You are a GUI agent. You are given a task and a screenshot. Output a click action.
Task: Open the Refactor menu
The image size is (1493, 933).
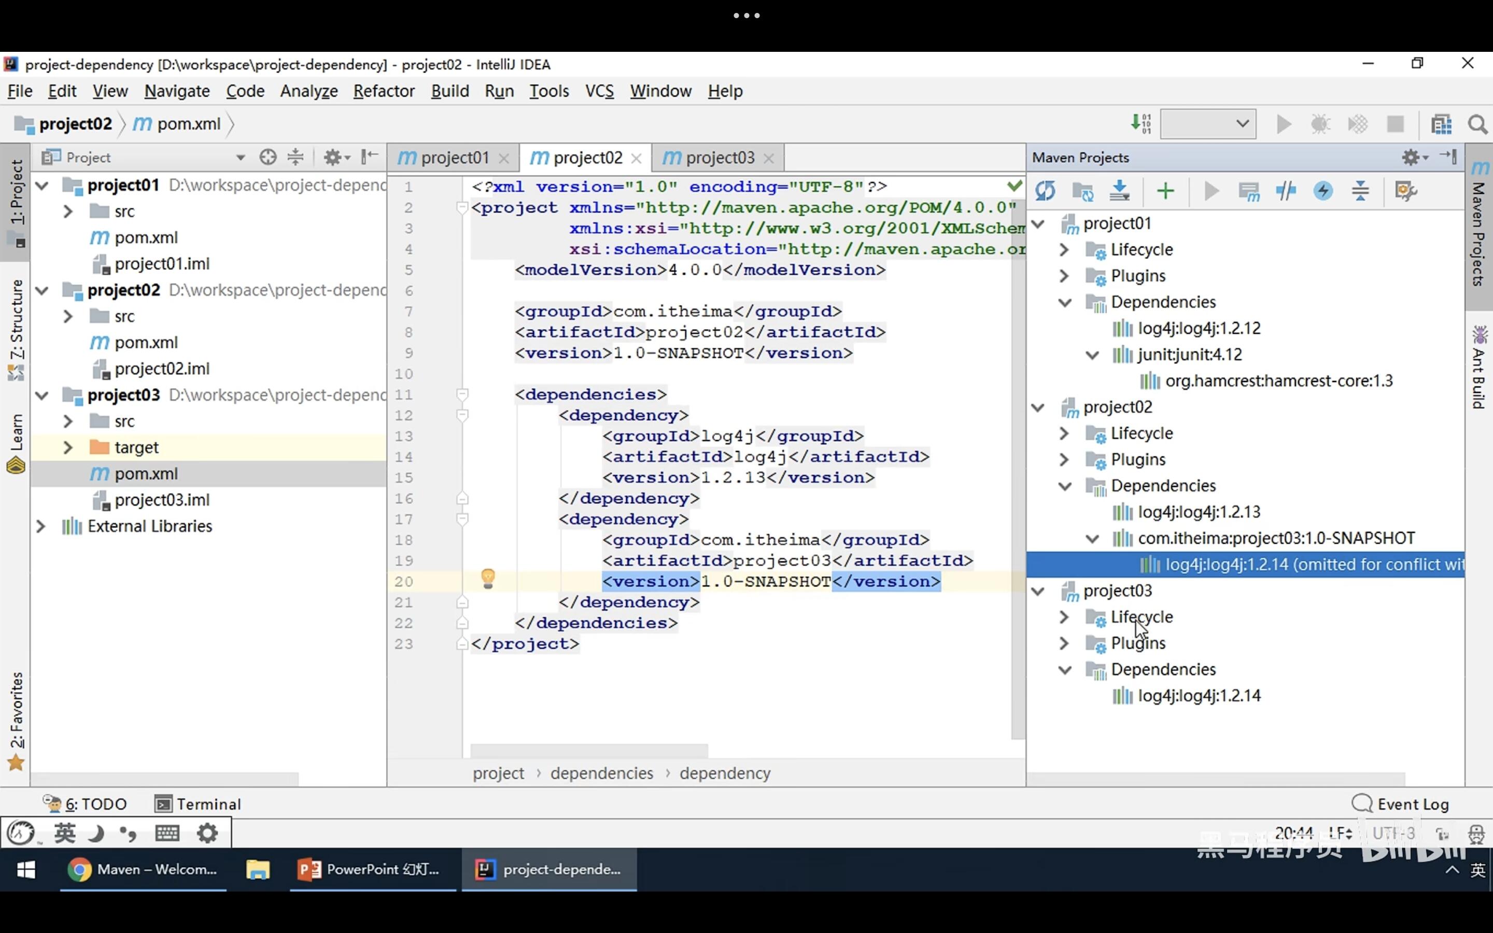pyautogui.click(x=384, y=91)
